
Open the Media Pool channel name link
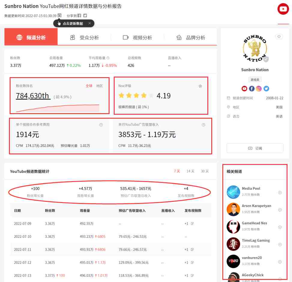point(251,188)
